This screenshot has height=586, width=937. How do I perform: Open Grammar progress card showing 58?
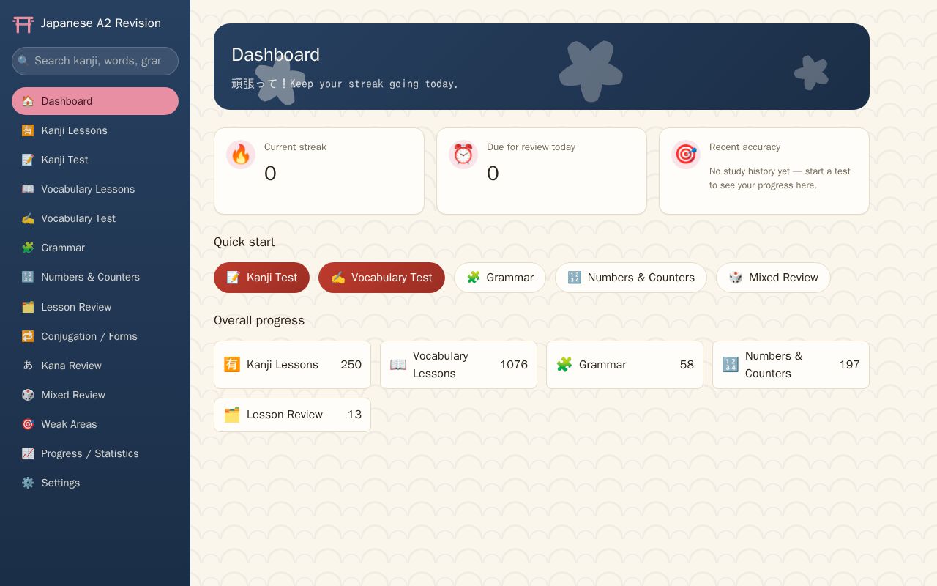[x=624, y=365]
